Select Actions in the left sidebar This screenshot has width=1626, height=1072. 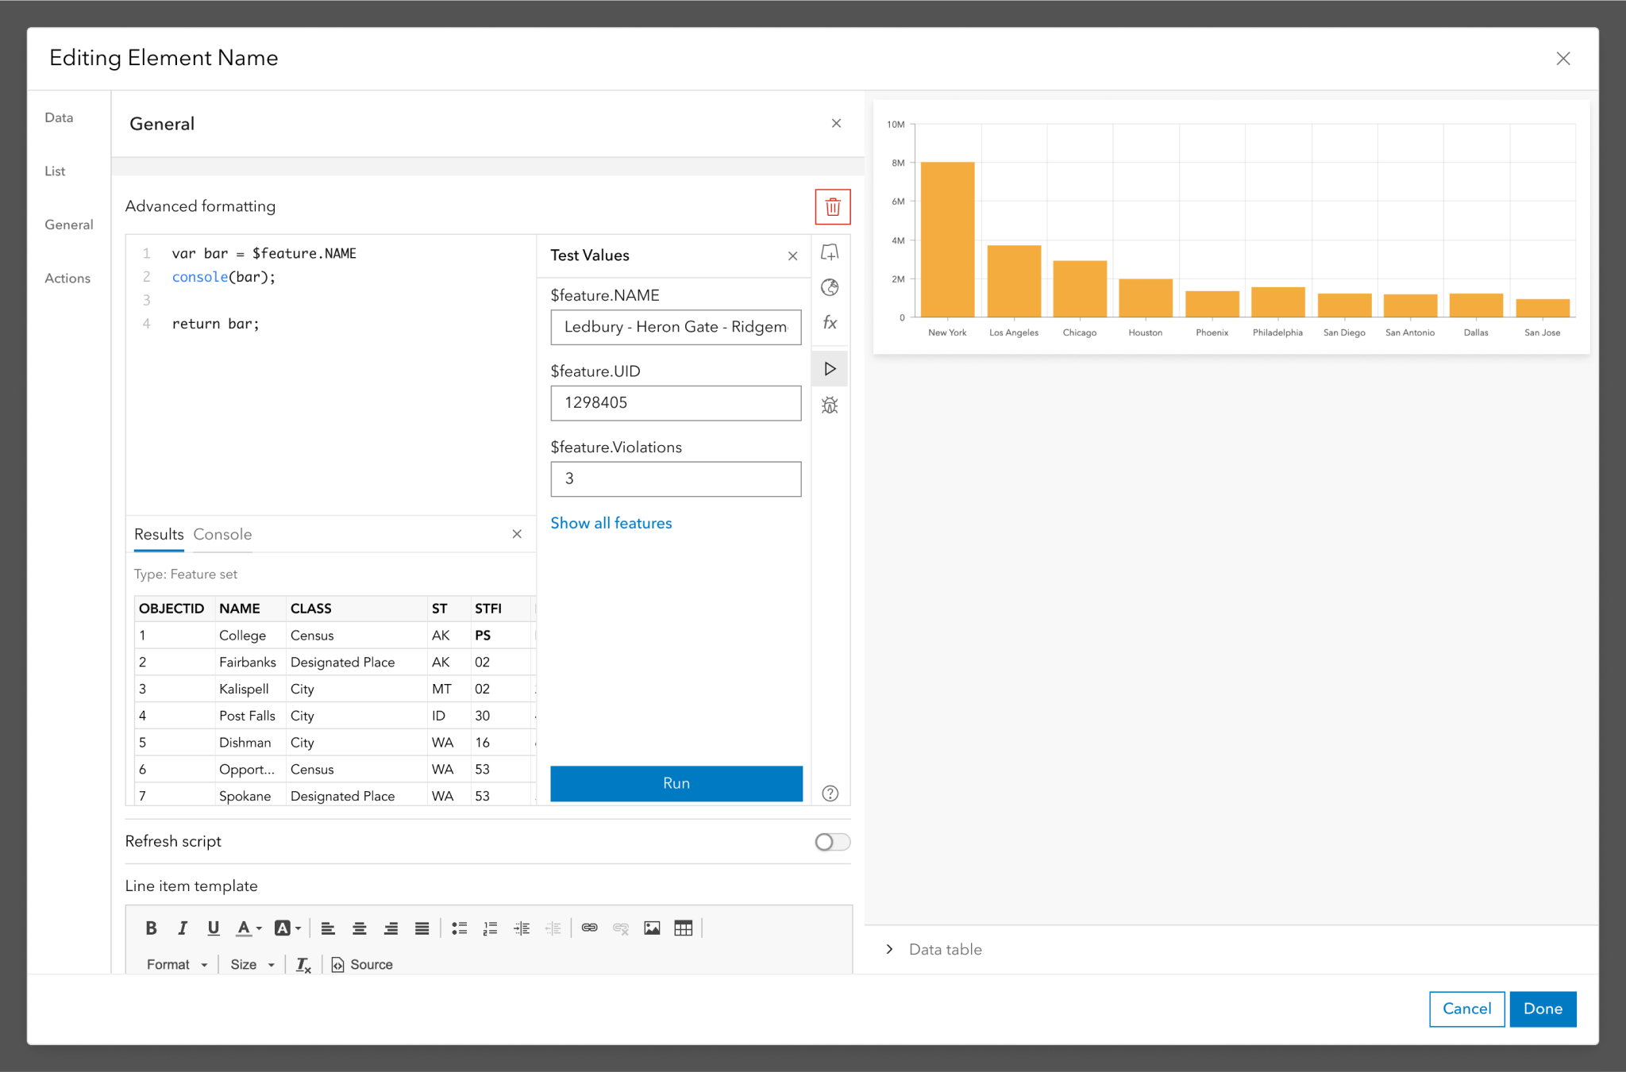[x=67, y=279]
